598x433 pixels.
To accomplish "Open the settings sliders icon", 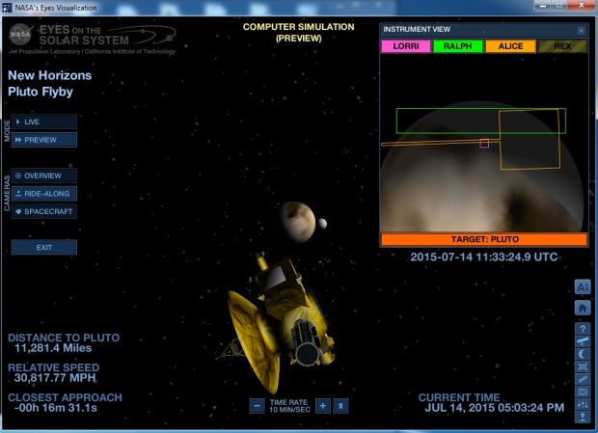I will [x=583, y=404].
